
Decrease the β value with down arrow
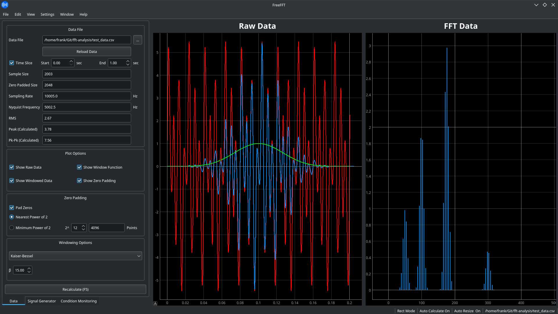click(x=29, y=272)
